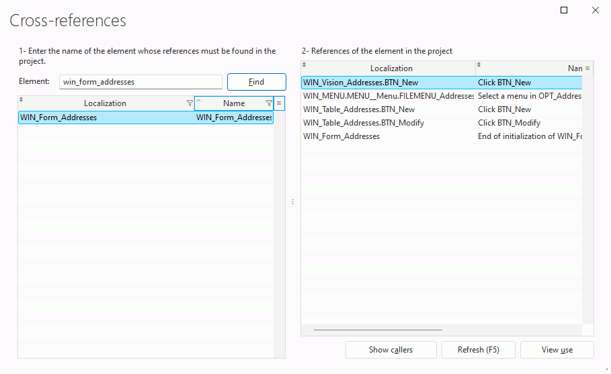Click the Find button
The width and height of the screenshot is (611, 374).
click(256, 82)
